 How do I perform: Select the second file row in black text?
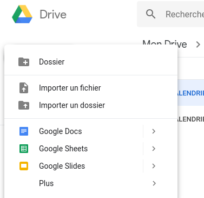[191, 119]
